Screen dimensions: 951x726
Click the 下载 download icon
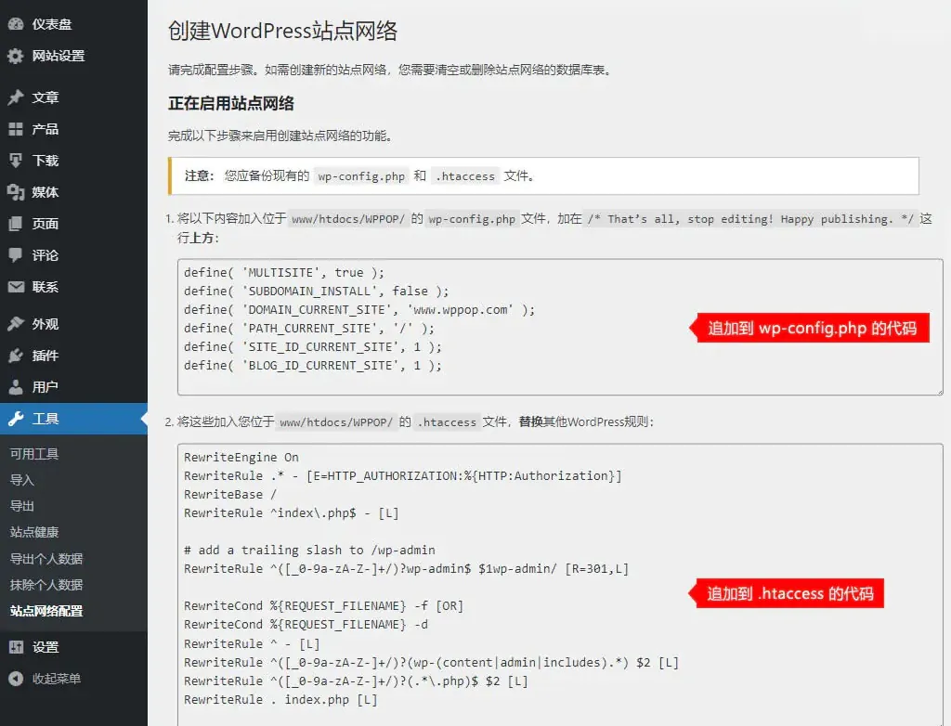(x=14, y=161)
